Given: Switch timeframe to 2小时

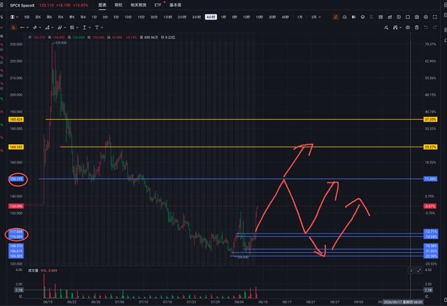Looking at the screenshot, I should point(182,17).
